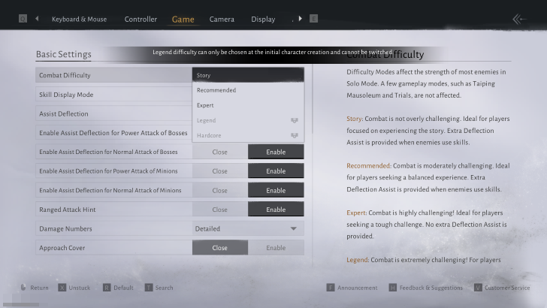Viewport: 547px width, 308px height.
Task: Set Normal Attack of Minions deflection to Close
Action: pyautogui.click(x=219, y=190)
